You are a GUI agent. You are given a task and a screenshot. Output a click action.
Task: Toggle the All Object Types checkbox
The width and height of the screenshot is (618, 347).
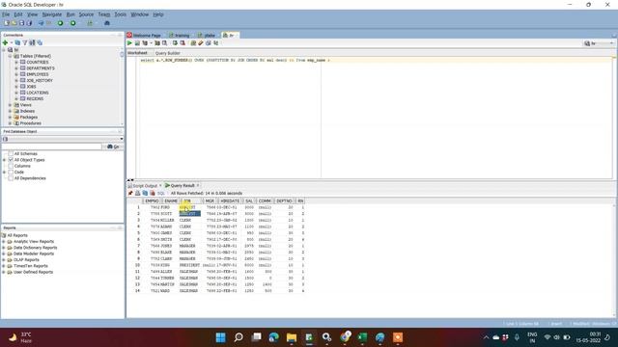coord(11,160)
